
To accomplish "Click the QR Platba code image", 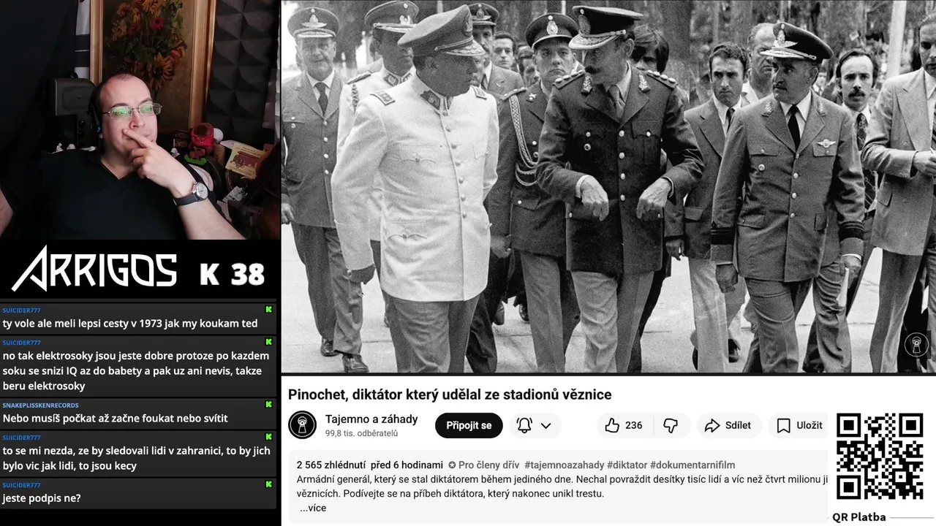I will click(879, 457).
